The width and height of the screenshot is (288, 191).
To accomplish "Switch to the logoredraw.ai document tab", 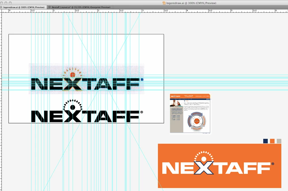I will pos(24,8).
